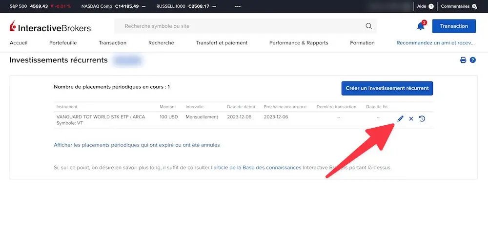
Task: Open the Portefeuille menu
Action: [x=63, y=43]
